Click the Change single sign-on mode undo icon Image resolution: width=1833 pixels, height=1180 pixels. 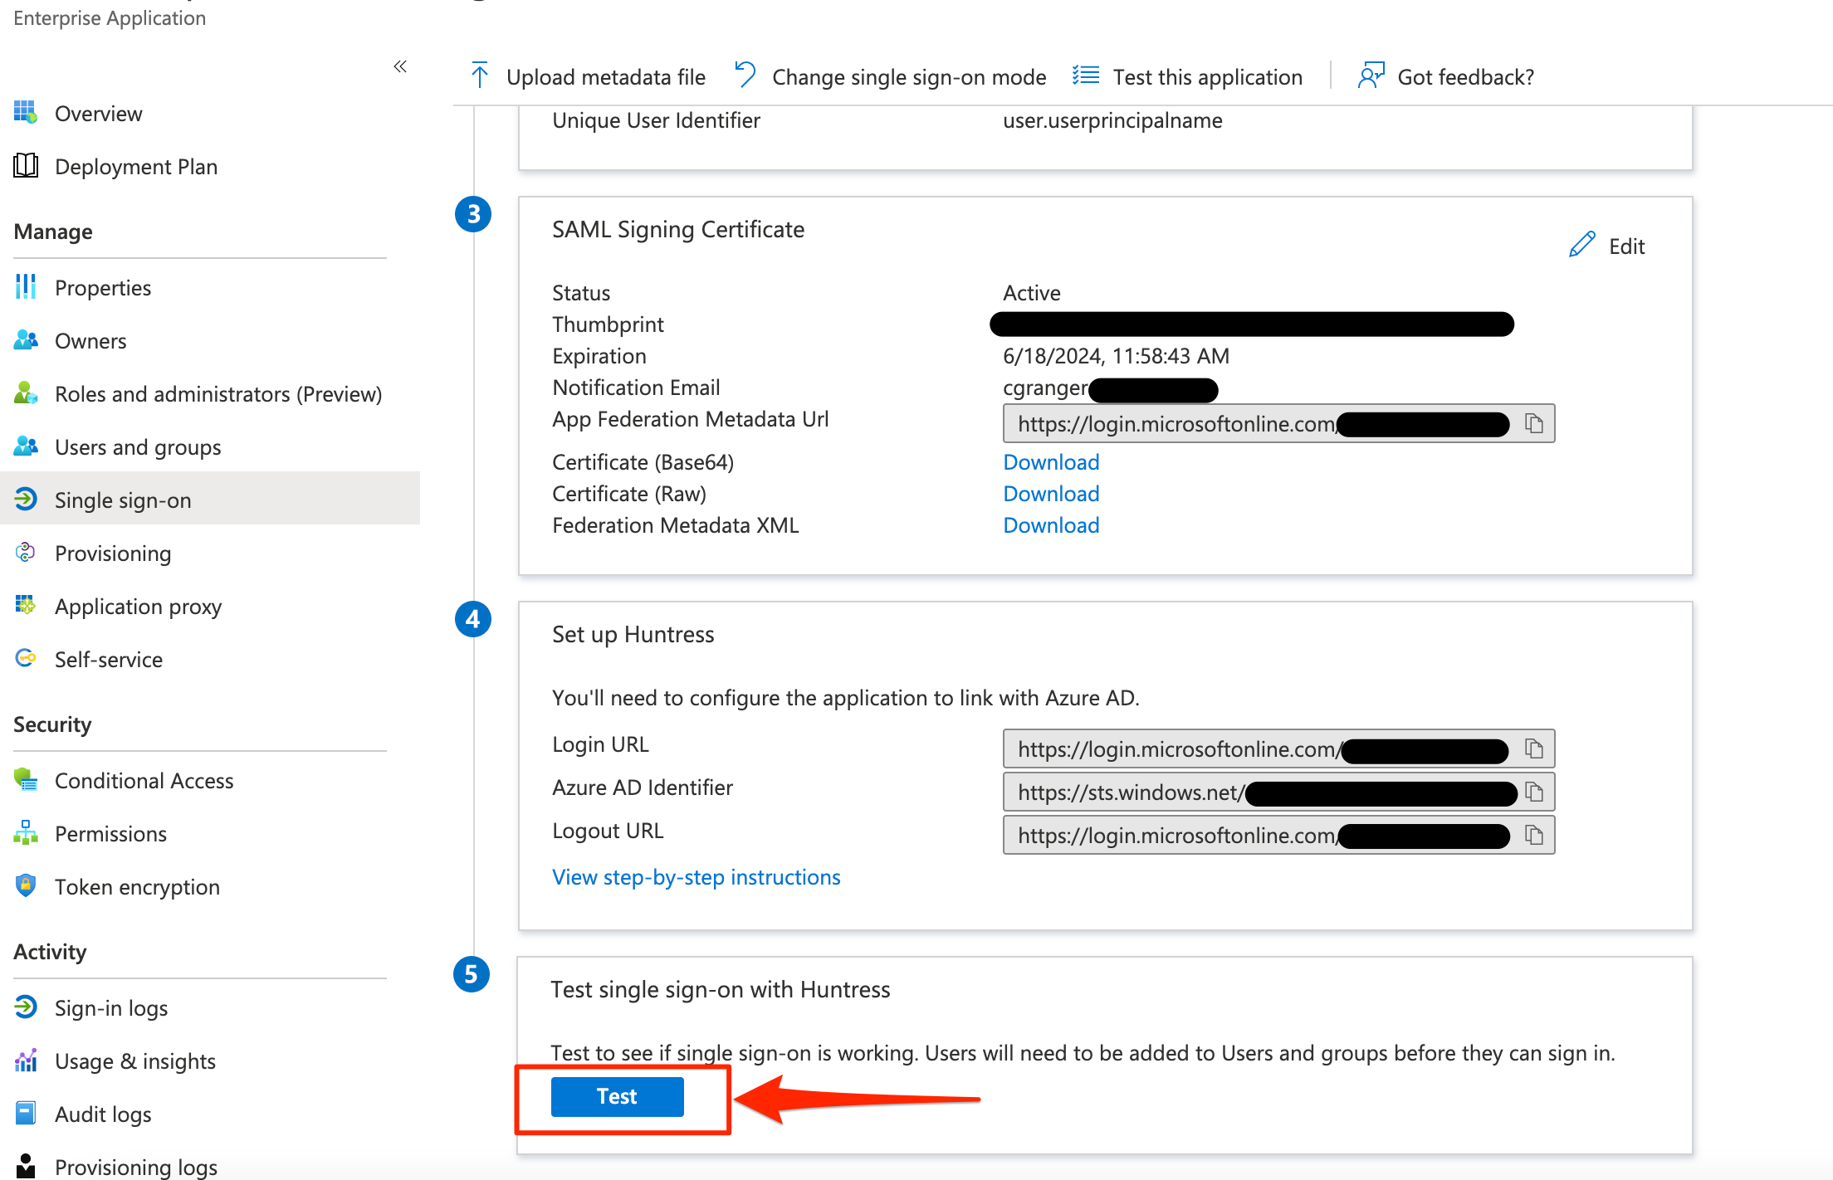click(x=745, y=75)
